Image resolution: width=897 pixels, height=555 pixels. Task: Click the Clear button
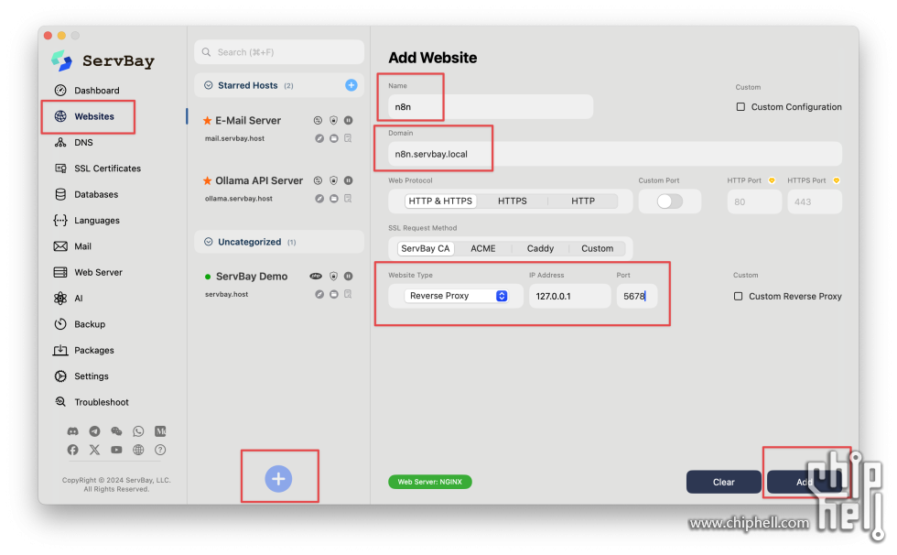tap(724, 483)
